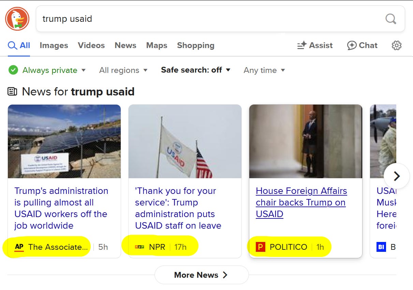Click the blue BI source icon
This screenshot has width=413, height=290.
(x=381, y=247)
